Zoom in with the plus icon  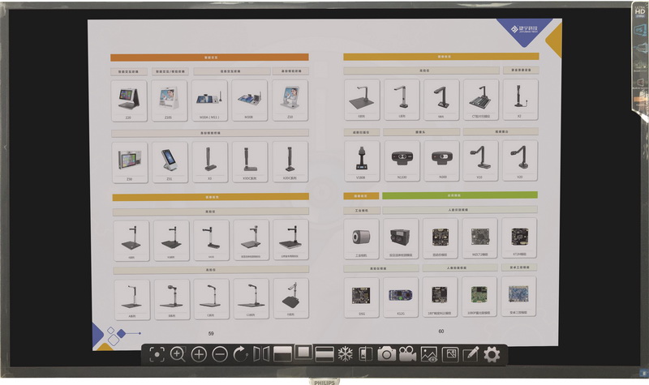[199, 354]
